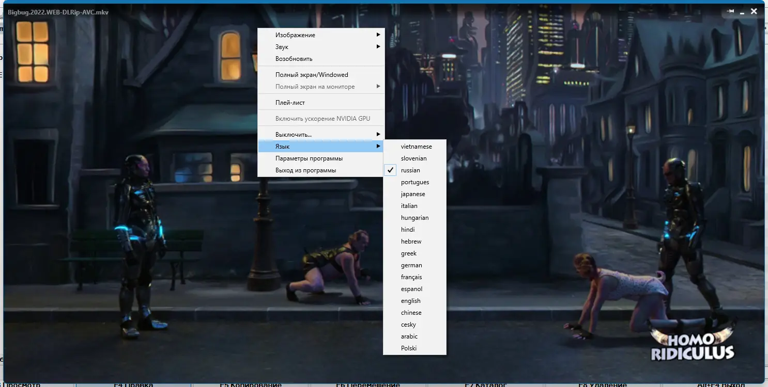The image size is (768, 387).
Task: Click Включить ускорение NVIDIA GPU
Action: point(321,119)
